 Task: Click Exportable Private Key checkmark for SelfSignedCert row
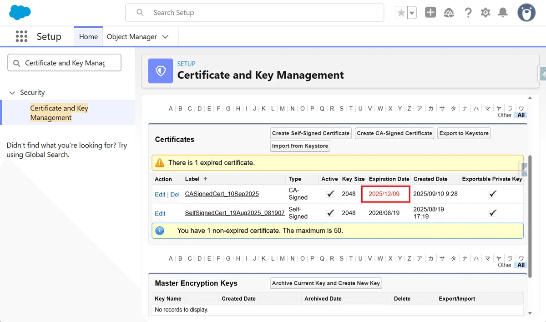pyautogui.click(x=492, y=213)
